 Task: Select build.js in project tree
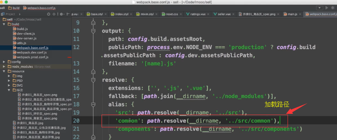22,29
